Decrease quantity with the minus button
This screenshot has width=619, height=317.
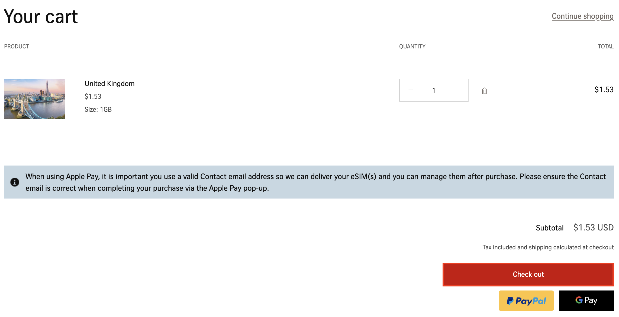pyautogui.click(x=411, y=90)
